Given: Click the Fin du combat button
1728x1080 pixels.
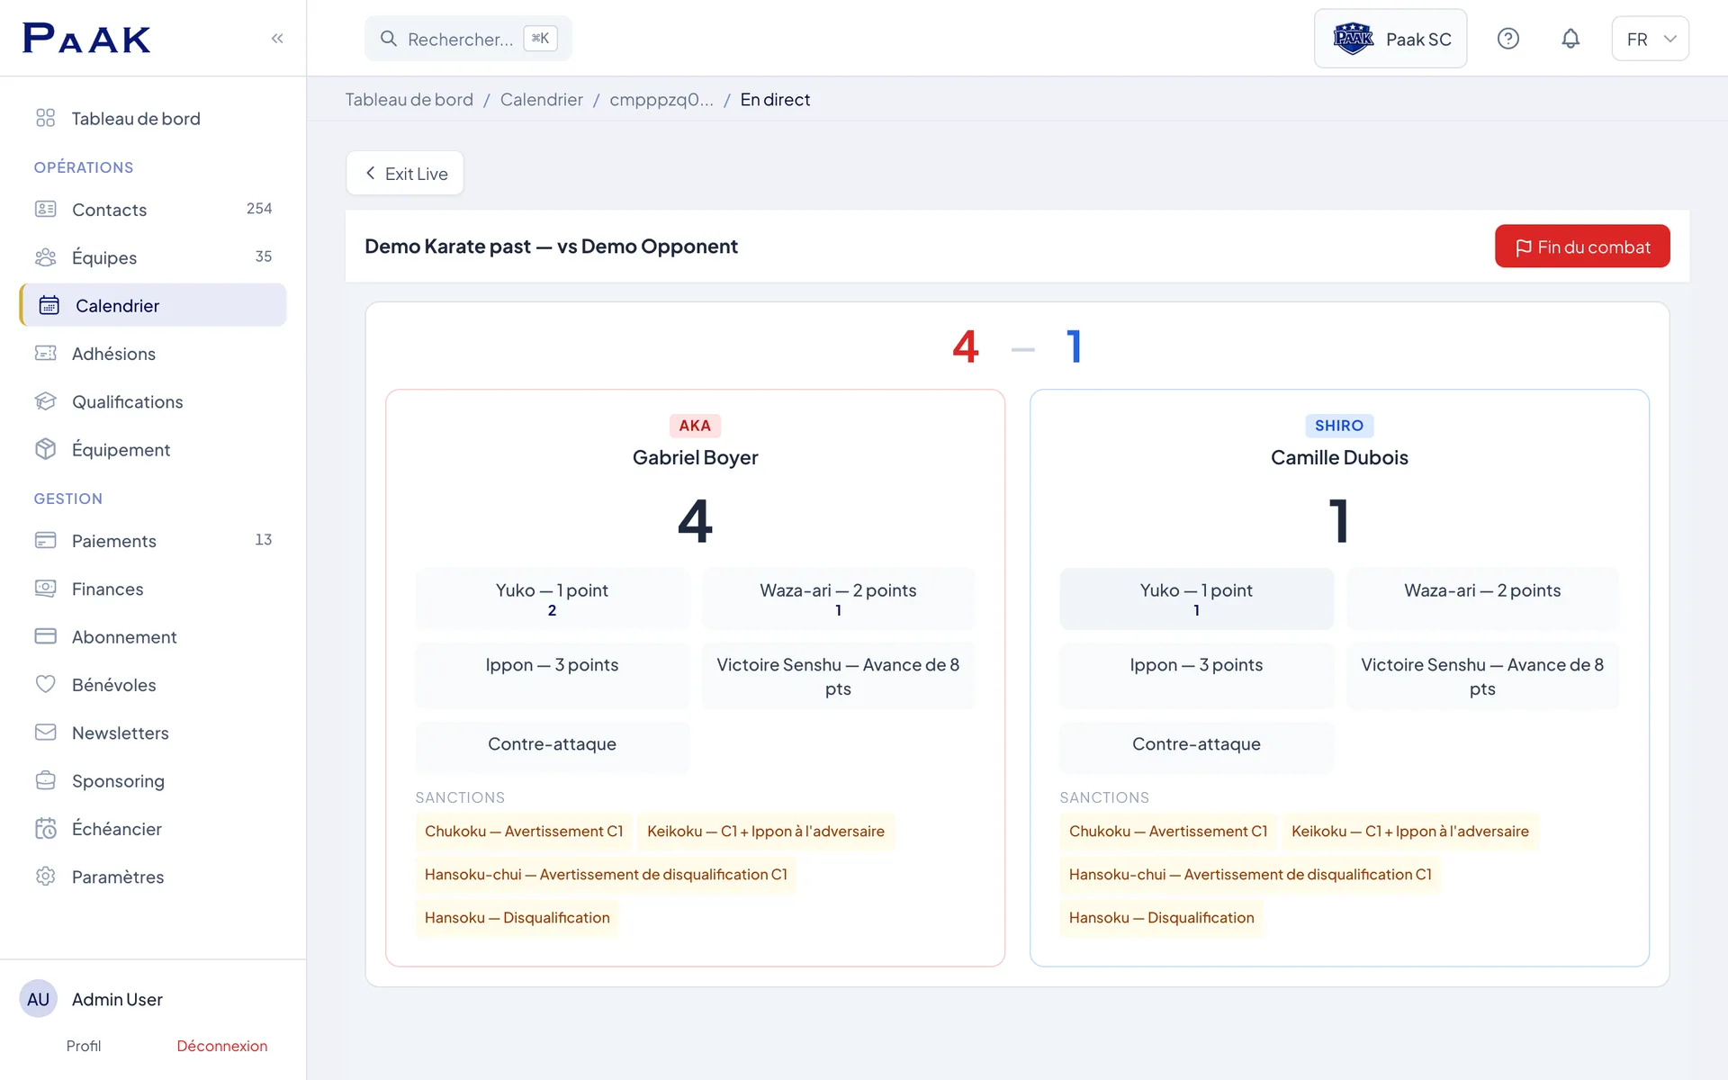Looking at the screenshot, I should pos(1582,247).
